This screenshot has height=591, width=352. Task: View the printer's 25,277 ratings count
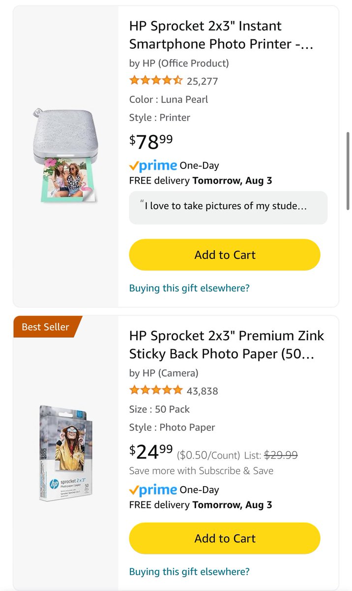pos(202,81)
